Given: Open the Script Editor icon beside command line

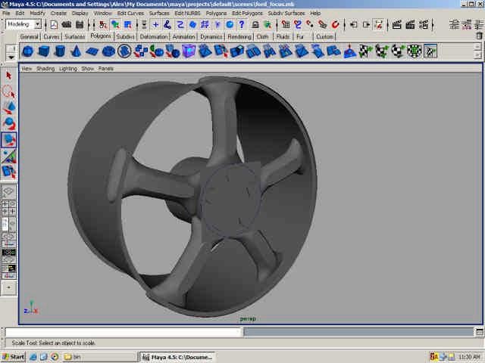Looking at the screenshot, I should [478, 331].
